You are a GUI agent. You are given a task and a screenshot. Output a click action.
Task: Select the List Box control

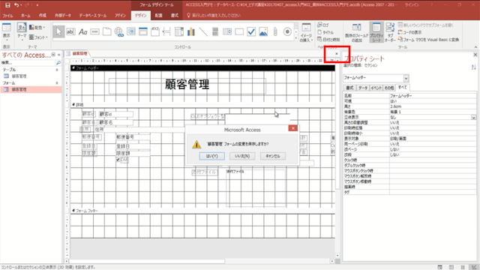pos(227,31)
